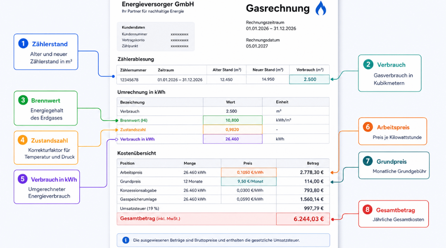Click the Neuer Stand value 14.950
Screen dimensions: 446x248
[268, 79]
